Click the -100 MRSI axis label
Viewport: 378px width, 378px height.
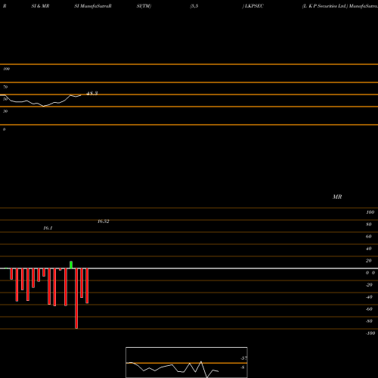370,333
